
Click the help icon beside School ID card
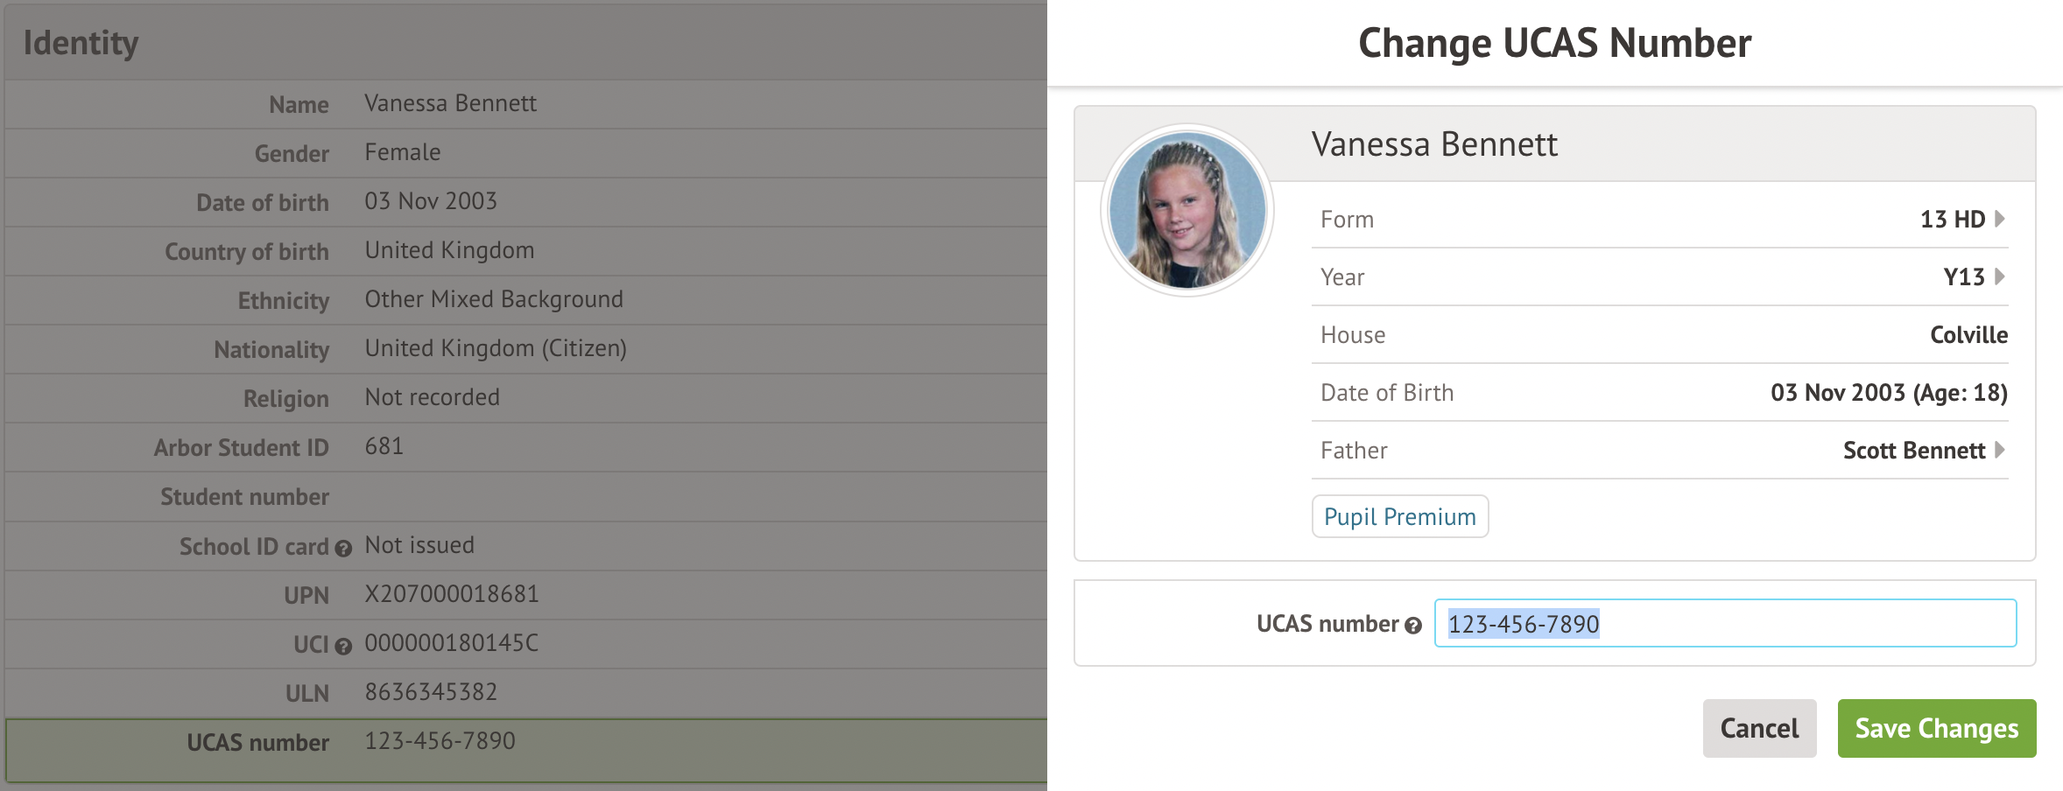(343, 549)
